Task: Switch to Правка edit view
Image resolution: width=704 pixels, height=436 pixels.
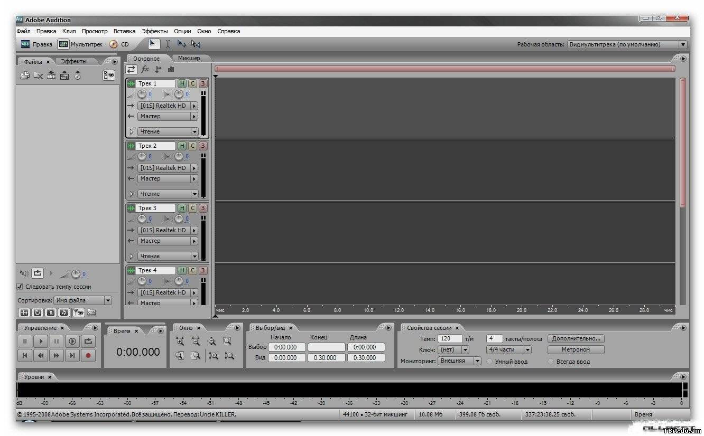Action: [x=36, y=44]
